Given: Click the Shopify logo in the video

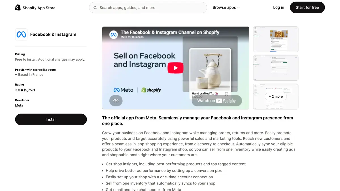Looking at the screenshot, I should pos(151,90).
